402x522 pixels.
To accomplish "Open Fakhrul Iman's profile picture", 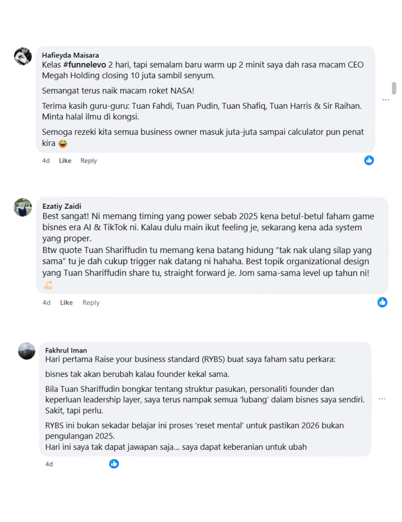I will (x=27, y=351).
